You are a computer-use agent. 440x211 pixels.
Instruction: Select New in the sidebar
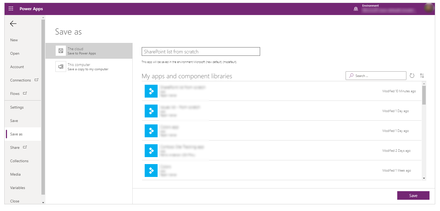14,40
